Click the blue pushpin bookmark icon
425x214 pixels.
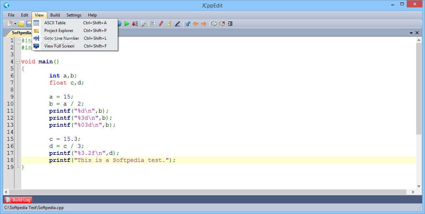188,24
